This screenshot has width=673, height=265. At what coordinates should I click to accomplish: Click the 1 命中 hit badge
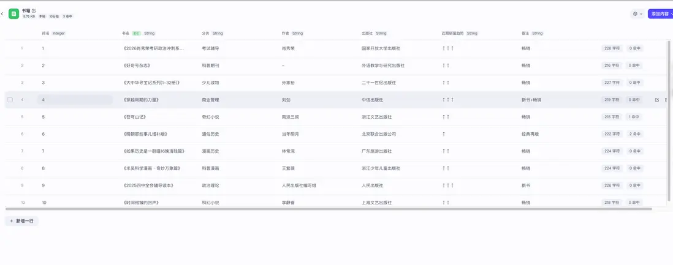point(634,117)
